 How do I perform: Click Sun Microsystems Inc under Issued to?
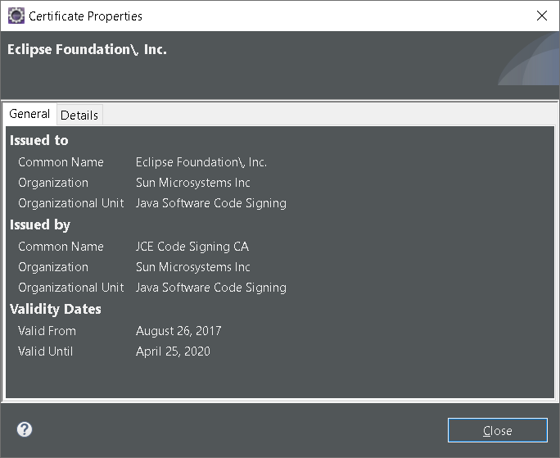click(x=193, y=183)
